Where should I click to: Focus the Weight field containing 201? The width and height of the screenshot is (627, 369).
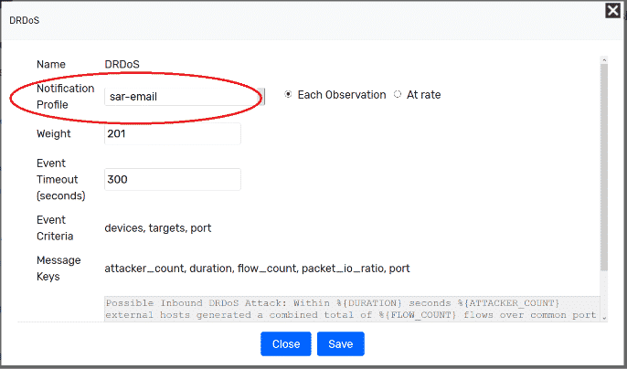pyautogui.click(x=173, y=133)
